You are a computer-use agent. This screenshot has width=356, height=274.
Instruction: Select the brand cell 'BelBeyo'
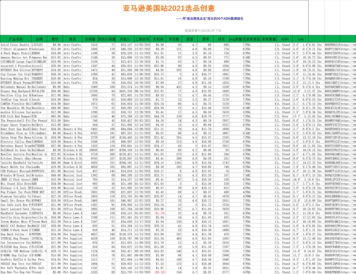click(x=39, y=125)
